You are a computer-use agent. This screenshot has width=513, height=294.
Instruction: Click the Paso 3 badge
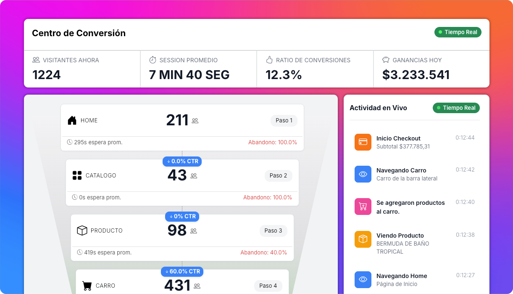[x=274, y=231]
